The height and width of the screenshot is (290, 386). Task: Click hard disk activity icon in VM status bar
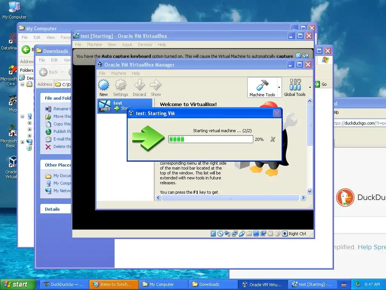[213, 233]
